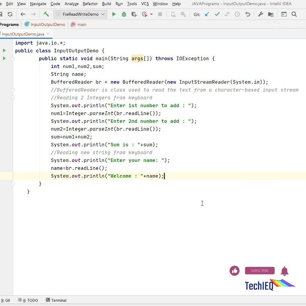The image size is (306, 306).
Task: Run with coverage shield icon
Action: (134, 14)
